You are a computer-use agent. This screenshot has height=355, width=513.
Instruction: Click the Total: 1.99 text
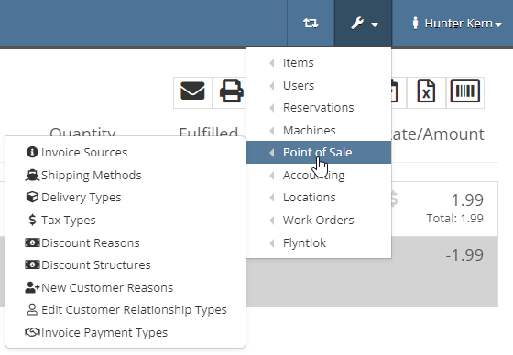[x=454, y=218]
